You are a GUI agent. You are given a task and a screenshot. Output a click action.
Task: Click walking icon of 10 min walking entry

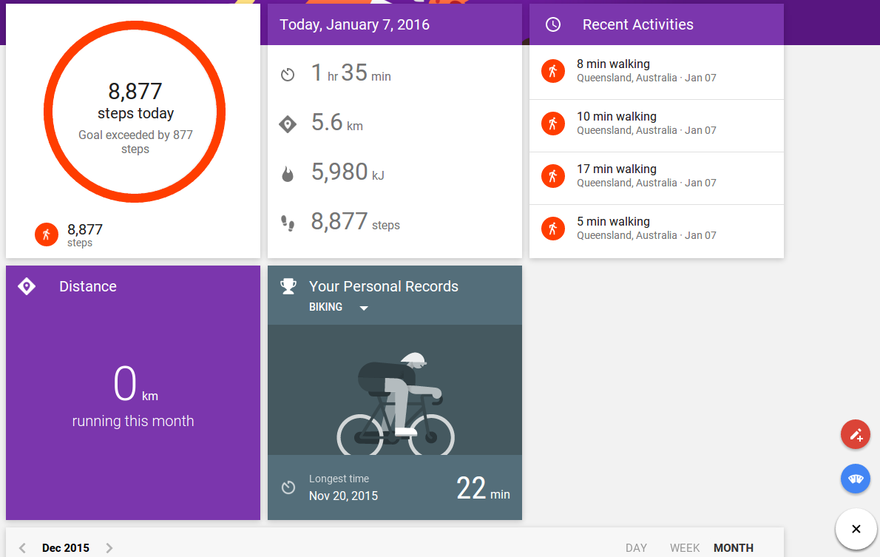coord(553,124)
